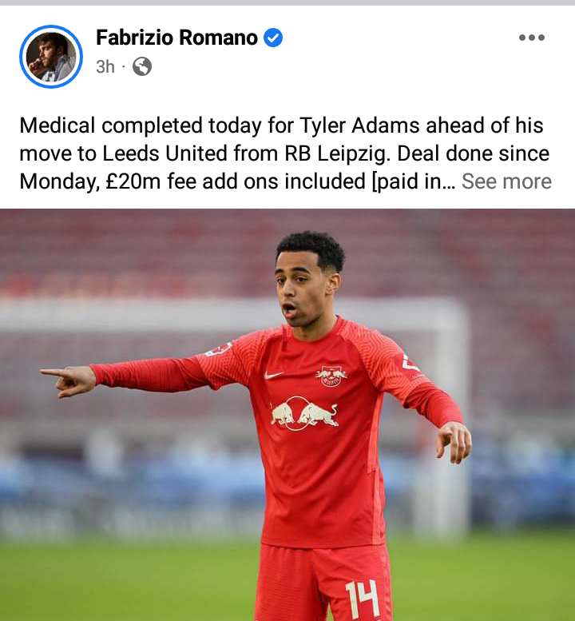Click the line mentioning Leeds United
This screenshot has width=575, height=621.
pos(284,153)
